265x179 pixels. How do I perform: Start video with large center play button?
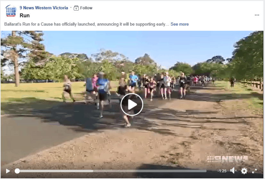click(x=132, y=104)
